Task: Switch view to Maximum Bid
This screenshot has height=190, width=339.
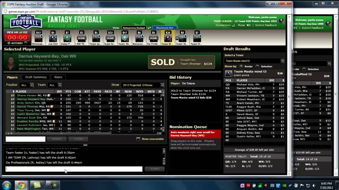Action: 164,28
